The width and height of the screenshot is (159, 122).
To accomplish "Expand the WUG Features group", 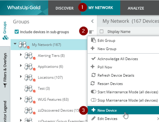I will click(x=21, y=98).
